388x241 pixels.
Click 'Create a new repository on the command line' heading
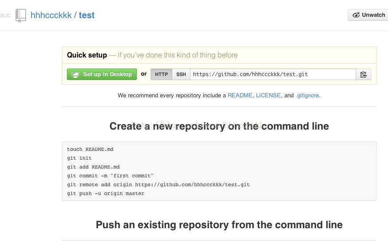219,126
